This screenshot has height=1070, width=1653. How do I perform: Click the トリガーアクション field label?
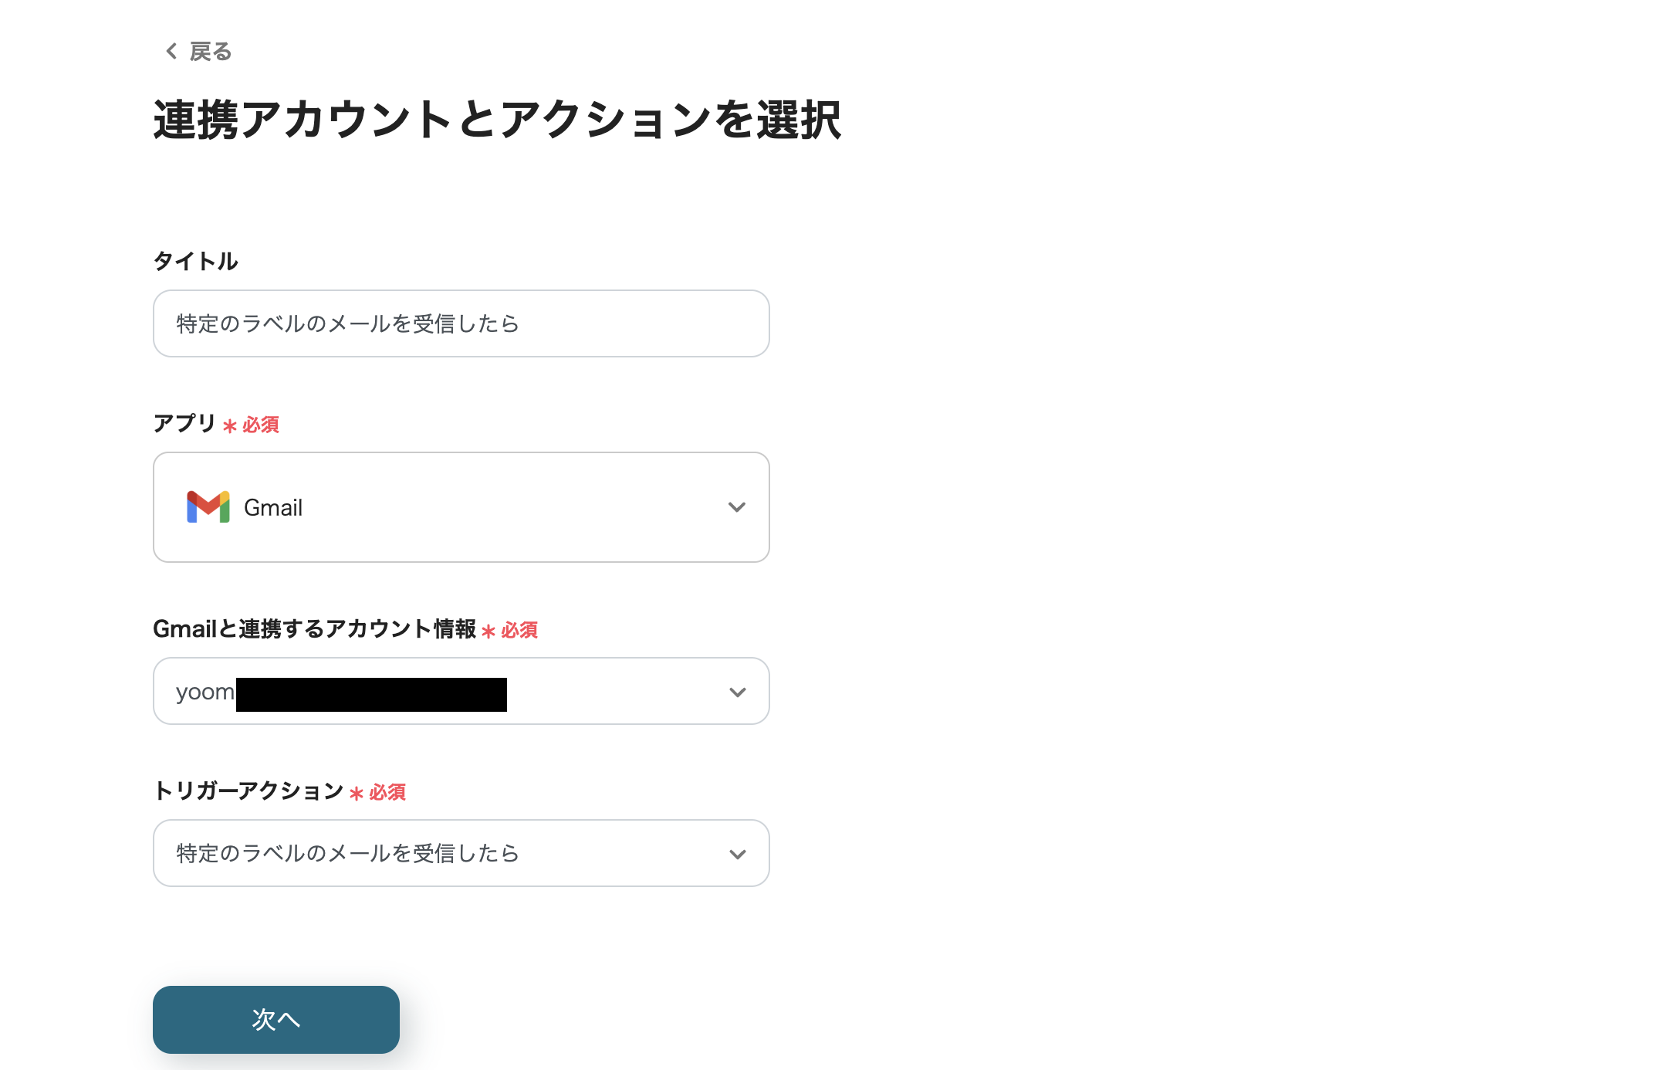click(248, 791)
